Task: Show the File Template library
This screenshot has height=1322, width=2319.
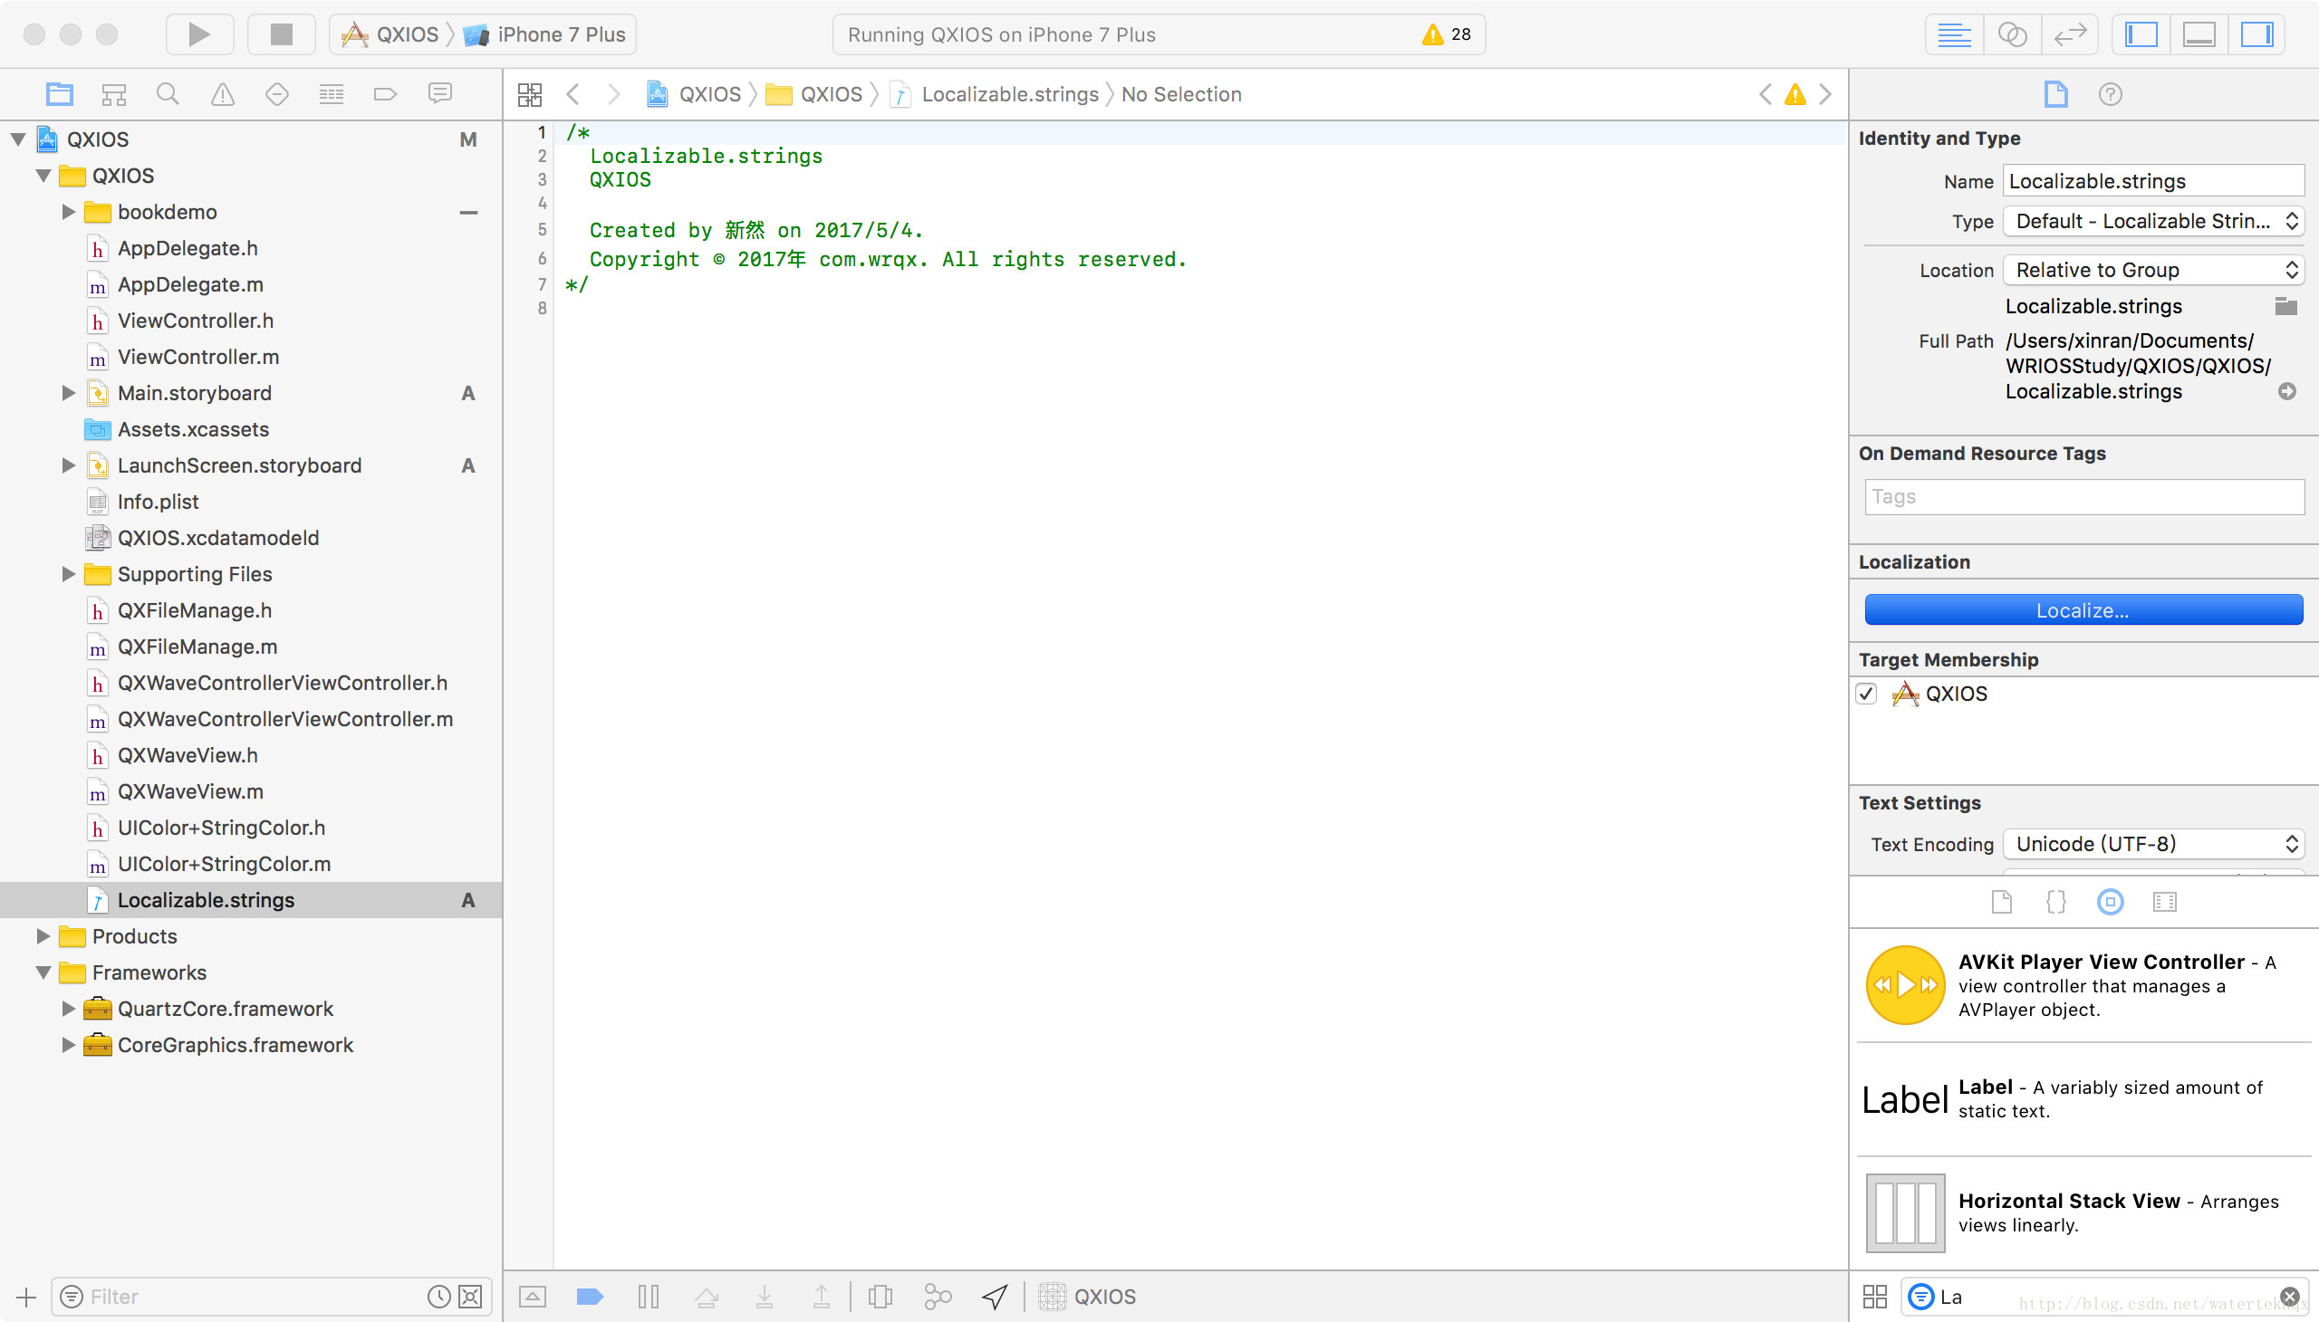Action: [2002, 902]
